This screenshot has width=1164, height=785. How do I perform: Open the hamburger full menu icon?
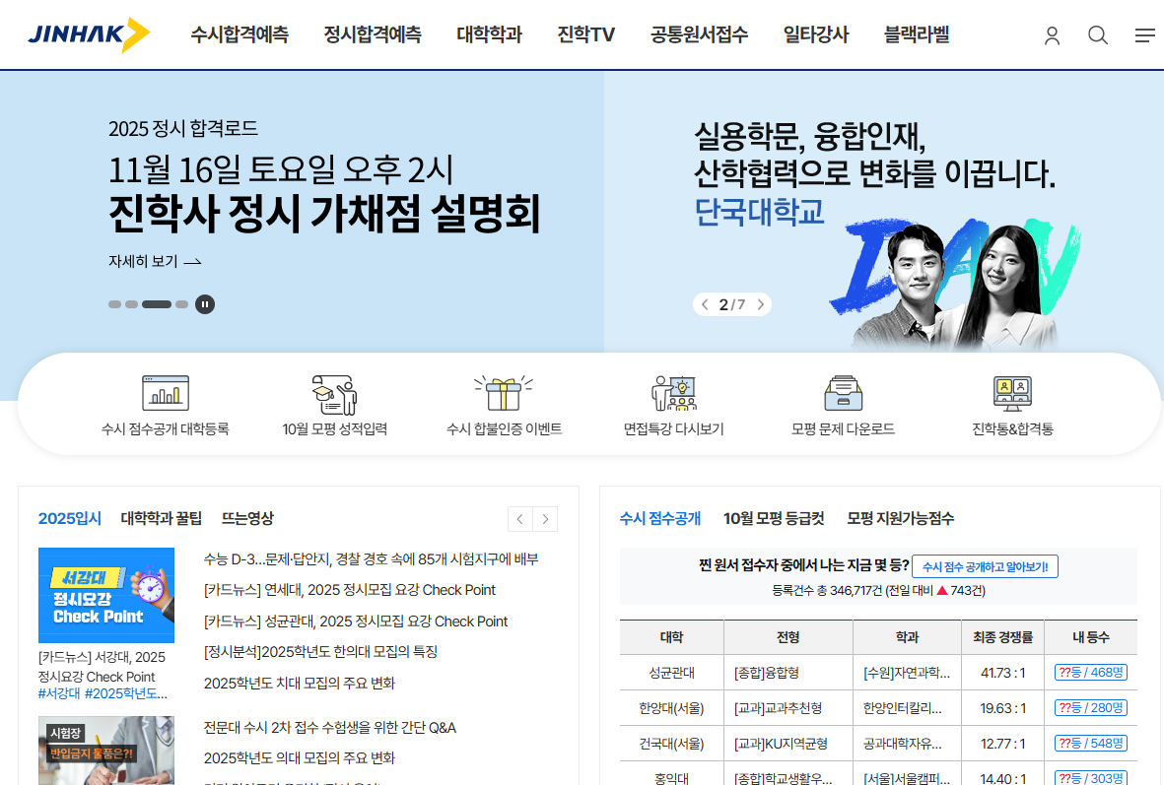1144,34
